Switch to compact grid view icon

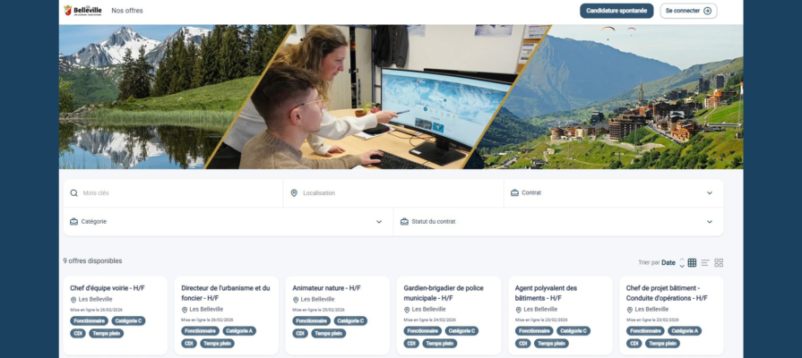click(x=692, y=263)
